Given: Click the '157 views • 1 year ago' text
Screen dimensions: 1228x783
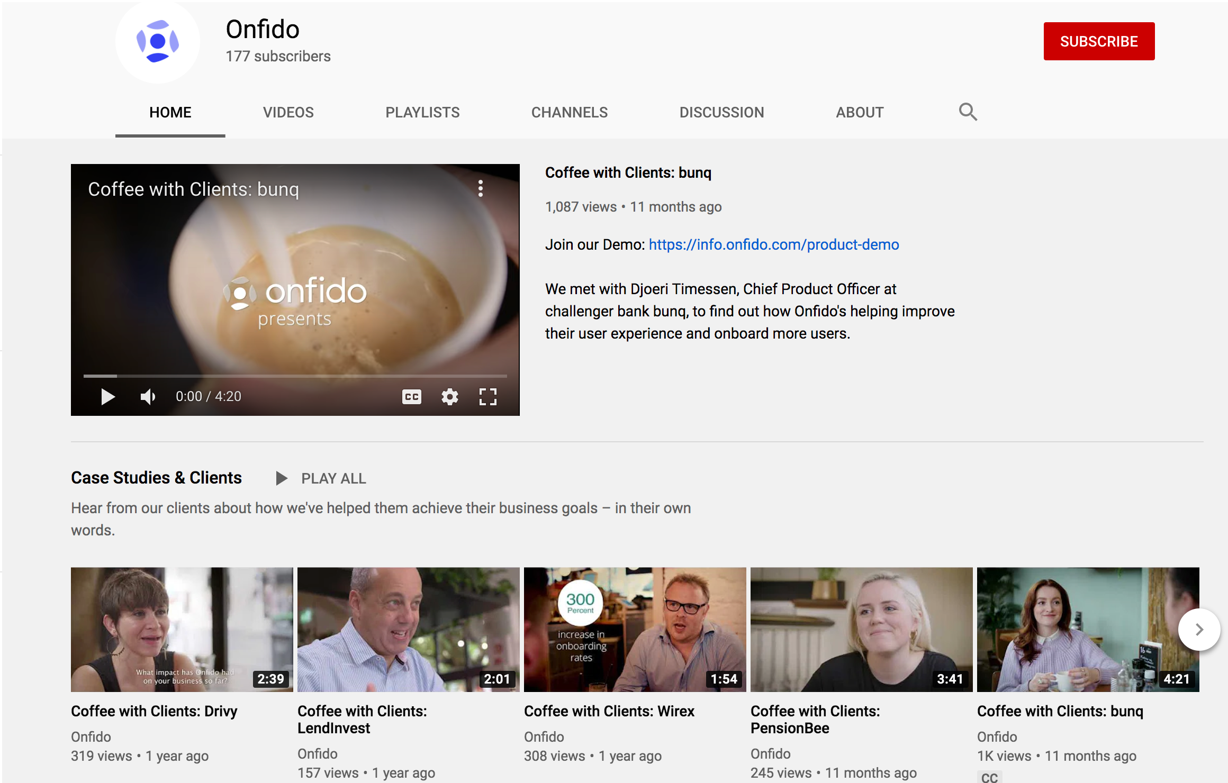Looking at the screenshot, I should click(366, 772).
